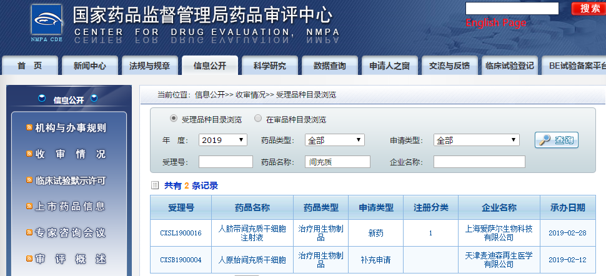Image resolution: width=606 pixels, height=276 pixels.
Task: Click the magnifier 查询 search button
Action: click(557, 140)
